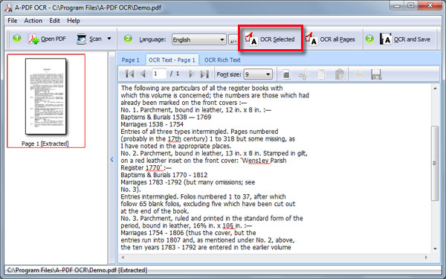The image size is (446, 279).
Task: Click the ellipsis button beside Language
Action: [x=233, y=39]
